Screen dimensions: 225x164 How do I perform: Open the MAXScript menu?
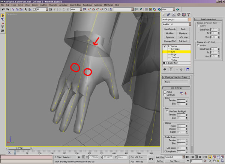[109, 5]
